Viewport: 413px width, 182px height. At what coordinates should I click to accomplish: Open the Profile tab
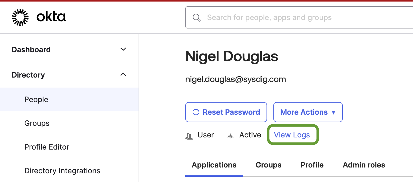tap(312, 165)
